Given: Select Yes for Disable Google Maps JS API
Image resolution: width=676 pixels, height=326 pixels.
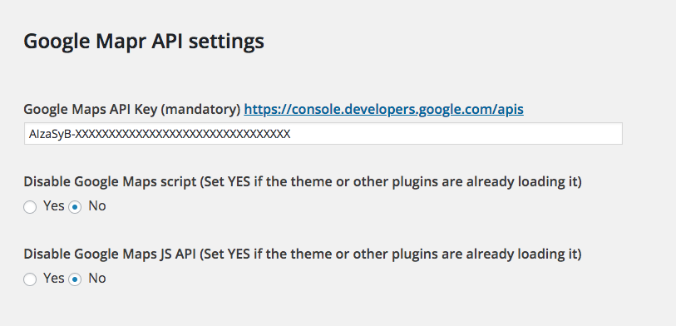Looking at the screenshot, I should [x=30, y=280].
